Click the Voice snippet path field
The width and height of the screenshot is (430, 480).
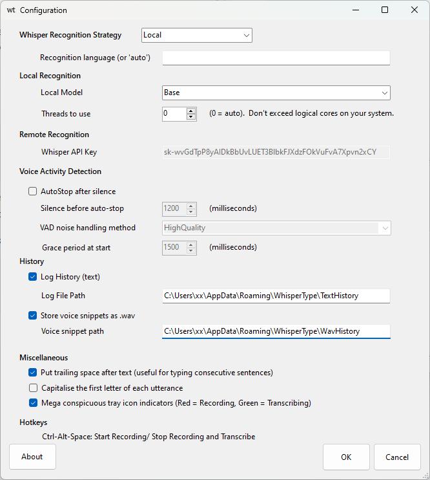pos(276,331)
